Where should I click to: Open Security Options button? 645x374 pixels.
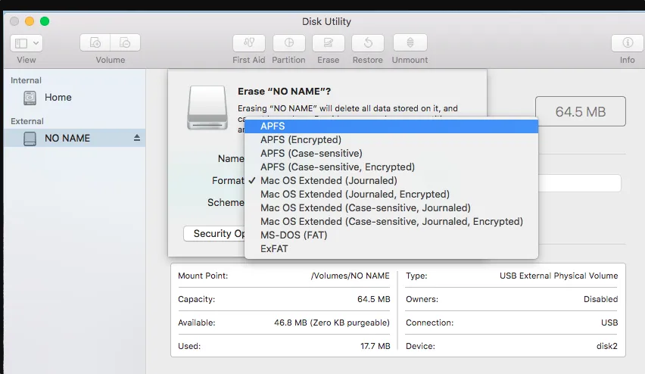(x=214, y=234)
